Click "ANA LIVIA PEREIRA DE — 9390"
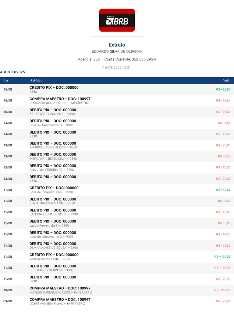234x313 pixels. coord(51,170)
